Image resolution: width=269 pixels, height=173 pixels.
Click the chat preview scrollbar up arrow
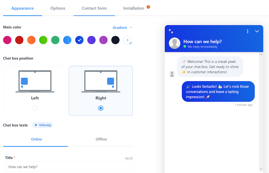pos(261,54)
